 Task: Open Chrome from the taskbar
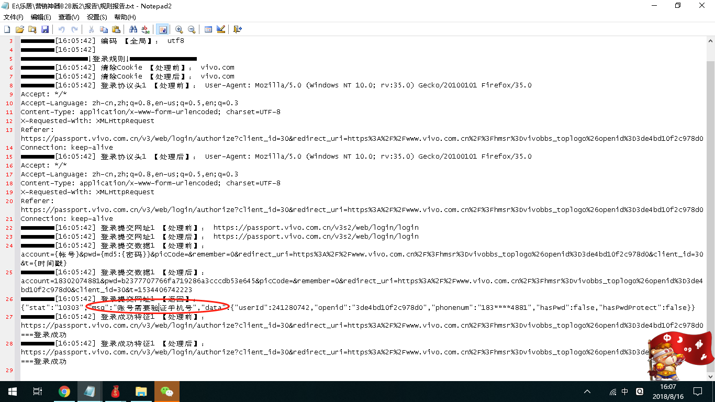tap(64, 392)
